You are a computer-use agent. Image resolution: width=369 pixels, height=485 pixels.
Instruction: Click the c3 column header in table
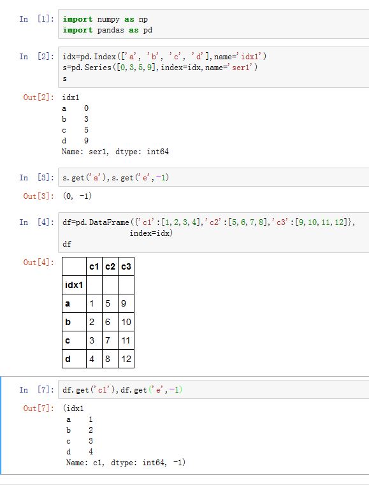tap(126, 266)
